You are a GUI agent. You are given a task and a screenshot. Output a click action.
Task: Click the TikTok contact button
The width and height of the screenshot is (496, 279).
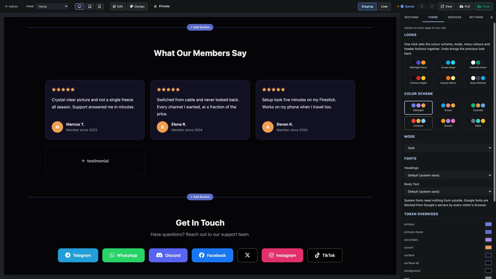tap(325, 255)
